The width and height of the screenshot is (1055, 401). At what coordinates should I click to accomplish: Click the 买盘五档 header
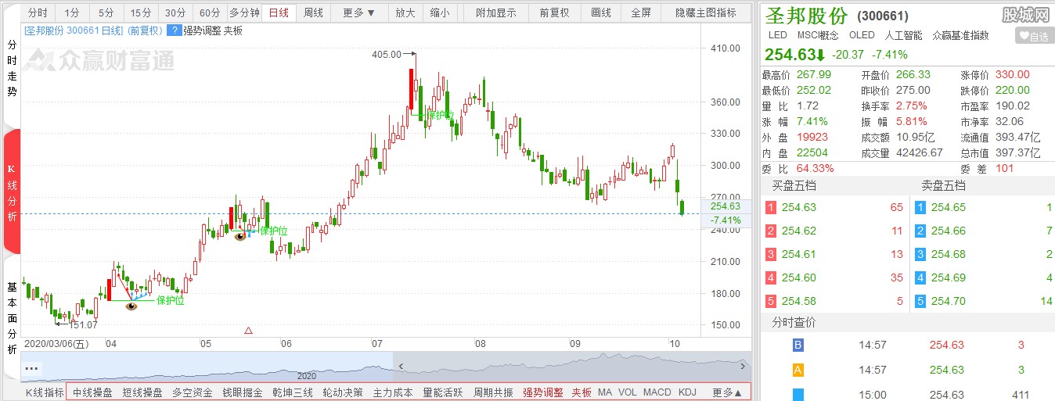click(x=794, y=186)
